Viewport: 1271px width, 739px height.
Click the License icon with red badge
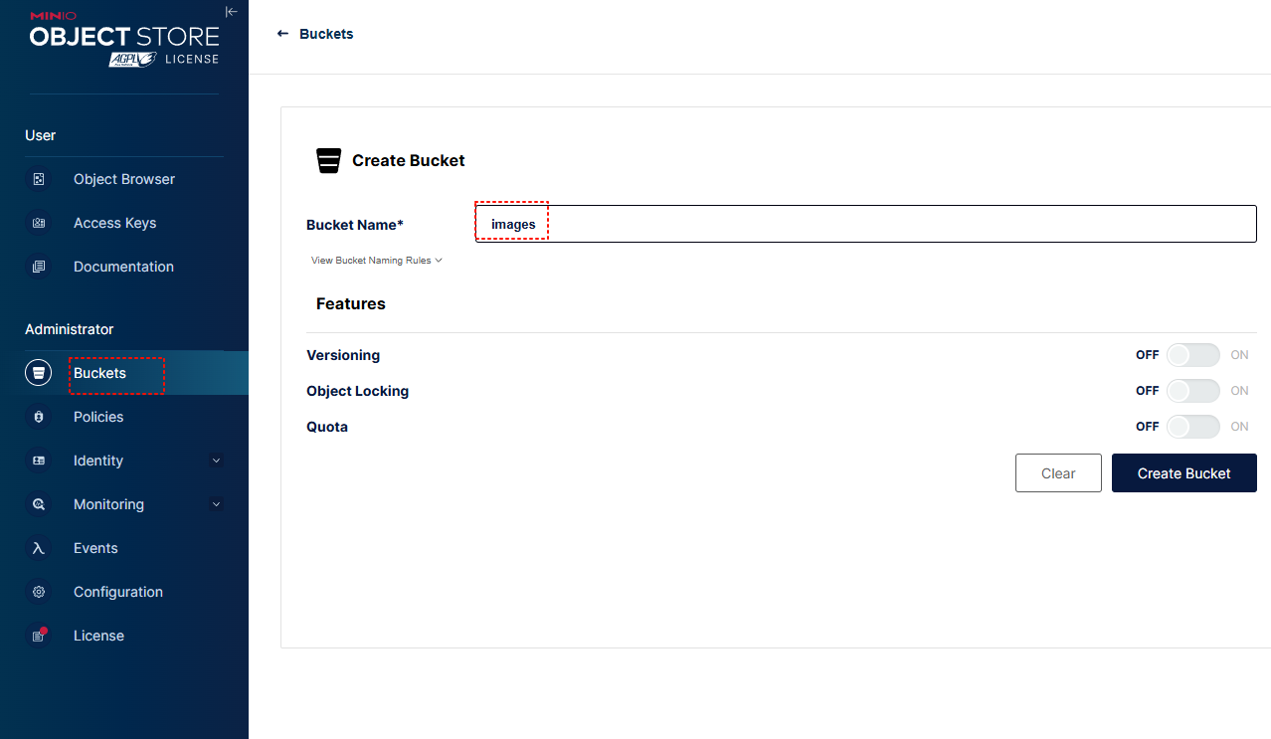coord(39,636)
